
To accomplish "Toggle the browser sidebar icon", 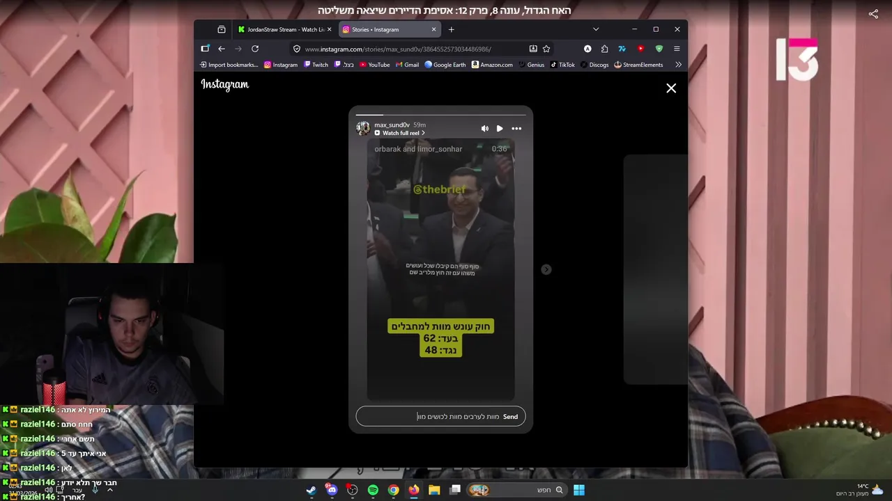I will tap(205, 49).
